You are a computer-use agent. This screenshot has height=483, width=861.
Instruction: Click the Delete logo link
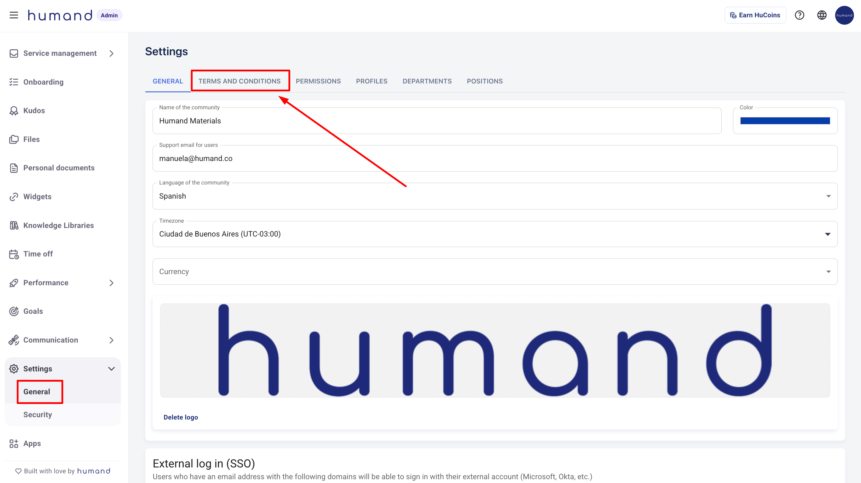click(181, 417)
